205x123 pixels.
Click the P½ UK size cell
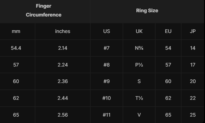[139, 65]
